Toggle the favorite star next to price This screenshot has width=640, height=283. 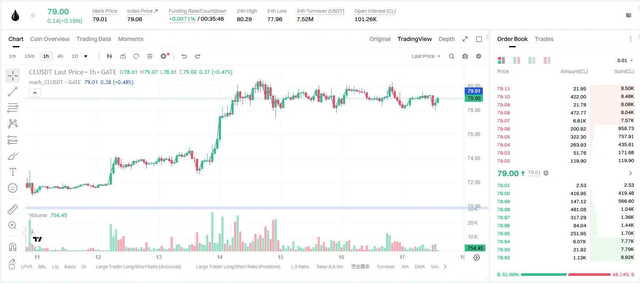pyautogui.click(x=33, y=16)
